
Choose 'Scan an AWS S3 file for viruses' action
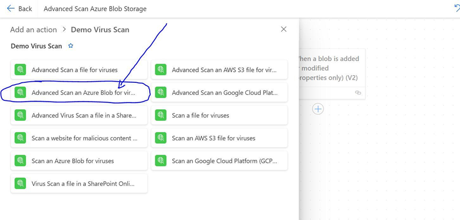[x=220, y=138]
